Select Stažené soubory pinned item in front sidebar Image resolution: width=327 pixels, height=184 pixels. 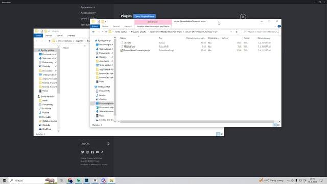click(105, 49)
